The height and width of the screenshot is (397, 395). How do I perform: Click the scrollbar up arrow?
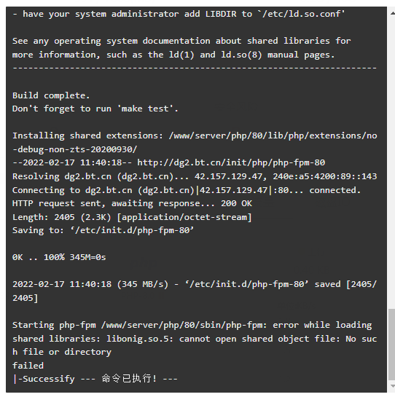392,14
